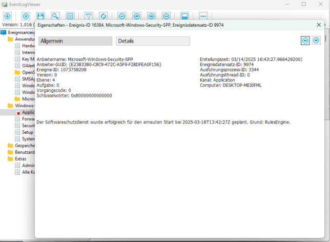The width and height of the screenshot is (330, 242).
Task: Click the circled X toolbar icon
Action: [26, 16]
